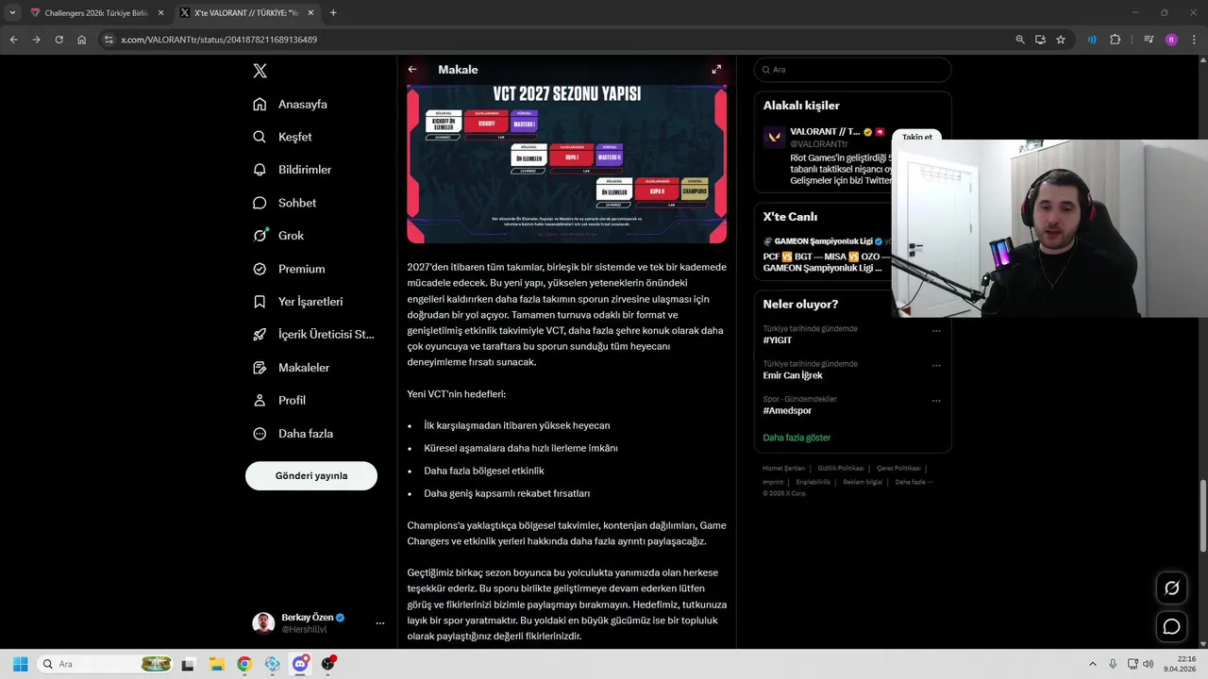Reload the page

point(59,40)
